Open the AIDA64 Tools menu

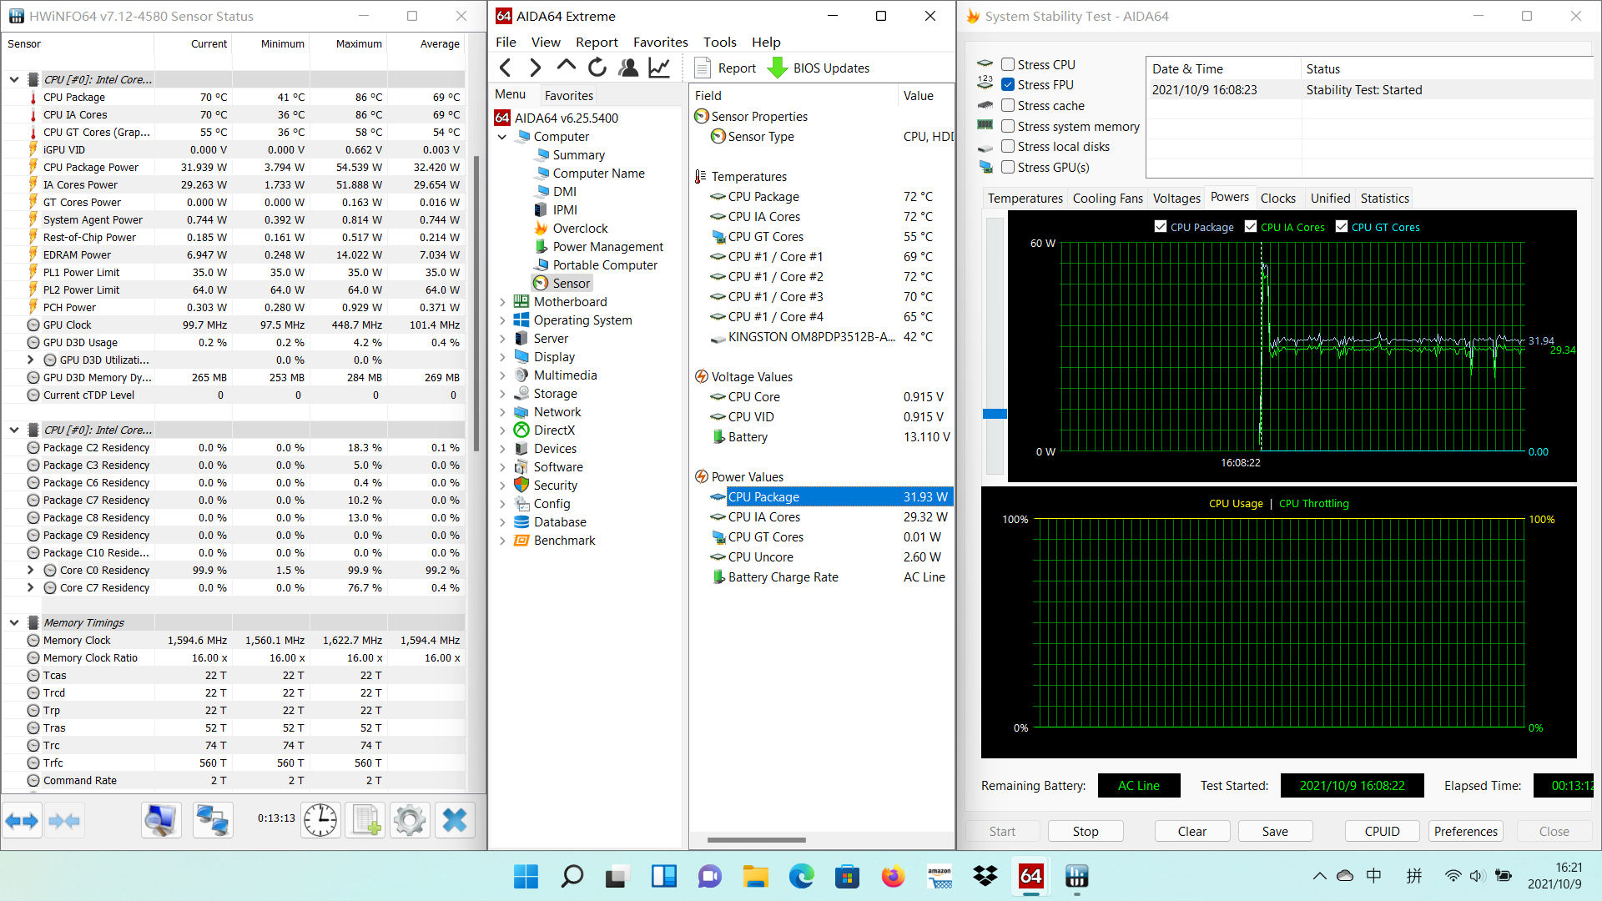tap(719, 42)
